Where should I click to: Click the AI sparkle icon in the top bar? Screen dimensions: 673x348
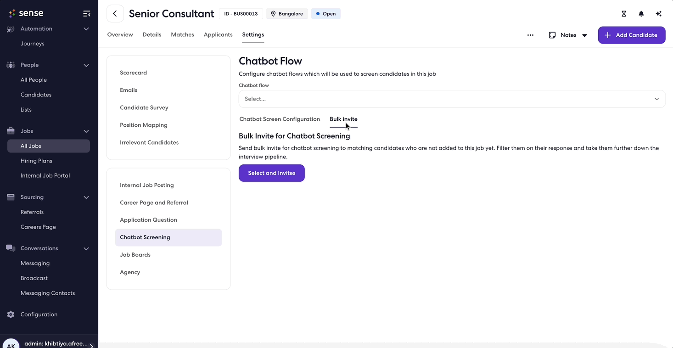pyautogui.click(x=658, y=14)
